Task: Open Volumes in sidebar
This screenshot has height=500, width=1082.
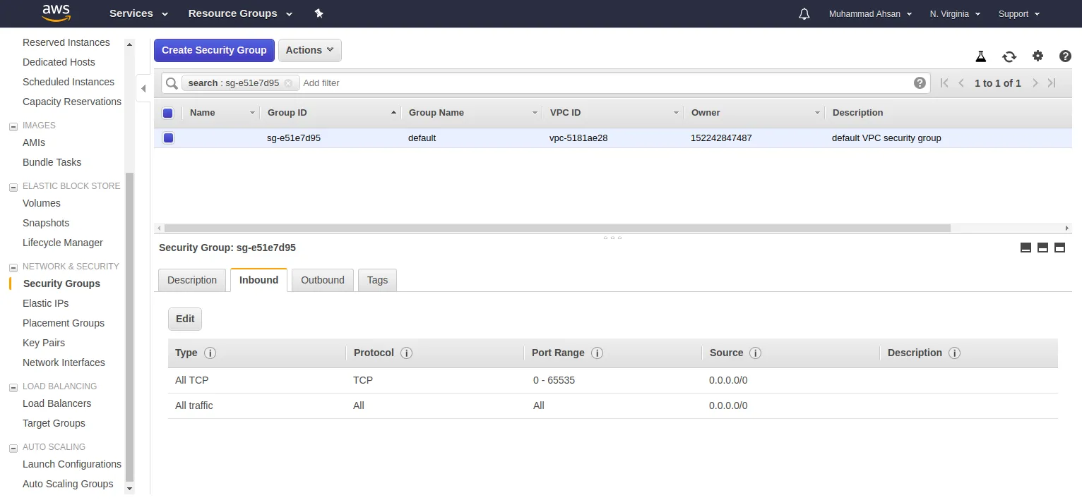Action: 42,203
